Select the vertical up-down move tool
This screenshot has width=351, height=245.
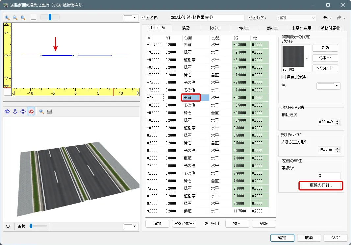pos(15,111)
